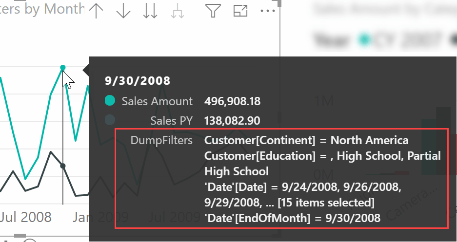Click the Sales Amount value 496,908.18
This screenshot has width=457, height=242.
232,101
